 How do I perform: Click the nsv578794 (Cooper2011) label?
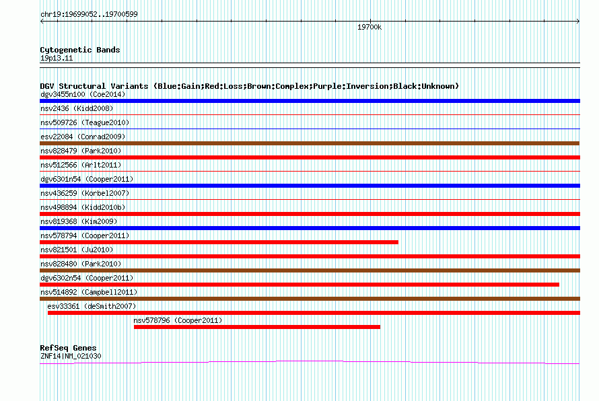tap(85, 235)
